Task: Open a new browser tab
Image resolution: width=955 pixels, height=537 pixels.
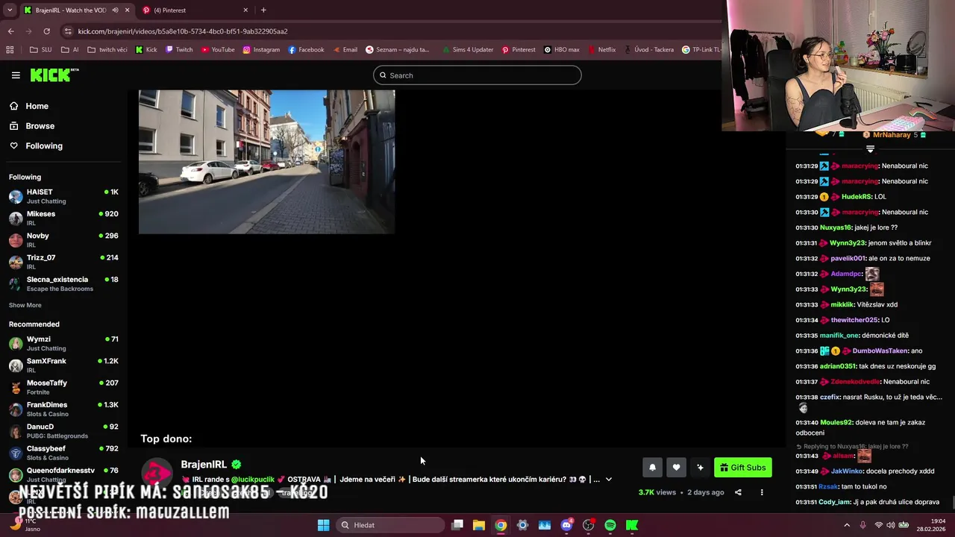Action: [x=263, y=10]
